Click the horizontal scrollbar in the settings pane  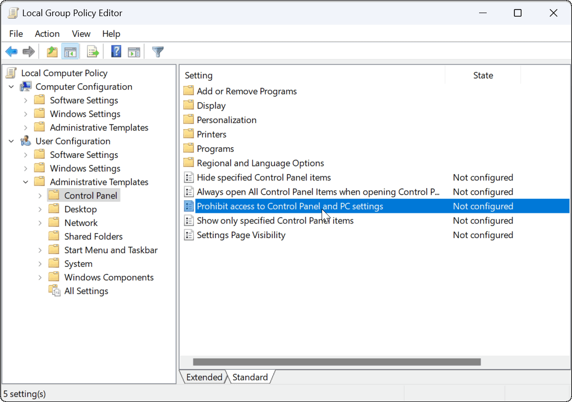336,362
